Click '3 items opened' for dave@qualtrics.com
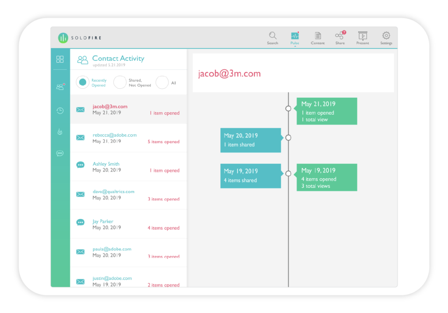Screen dimensions: 448x313 tap(164, 199)
